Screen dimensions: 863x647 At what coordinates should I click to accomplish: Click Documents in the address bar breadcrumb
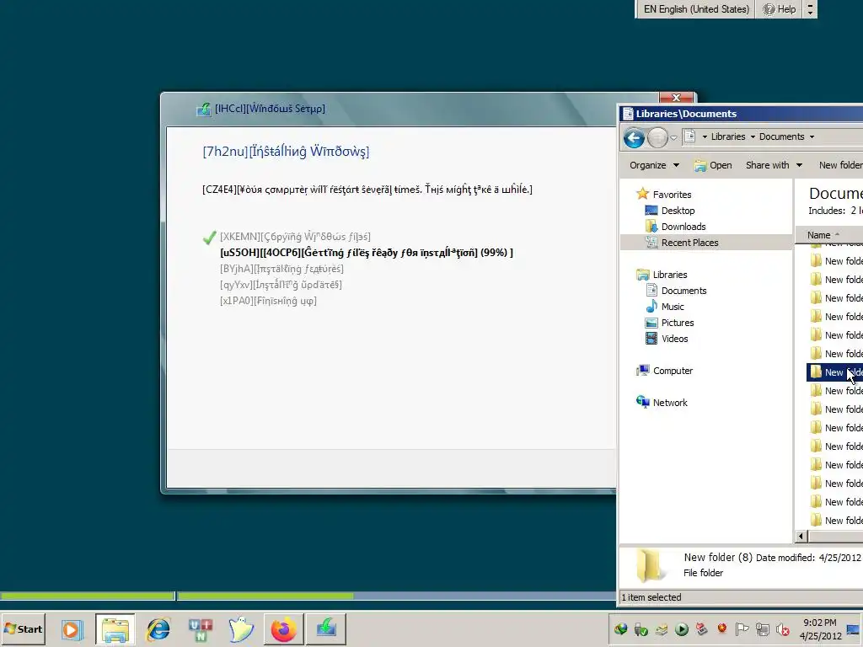(x=781, y=137)
